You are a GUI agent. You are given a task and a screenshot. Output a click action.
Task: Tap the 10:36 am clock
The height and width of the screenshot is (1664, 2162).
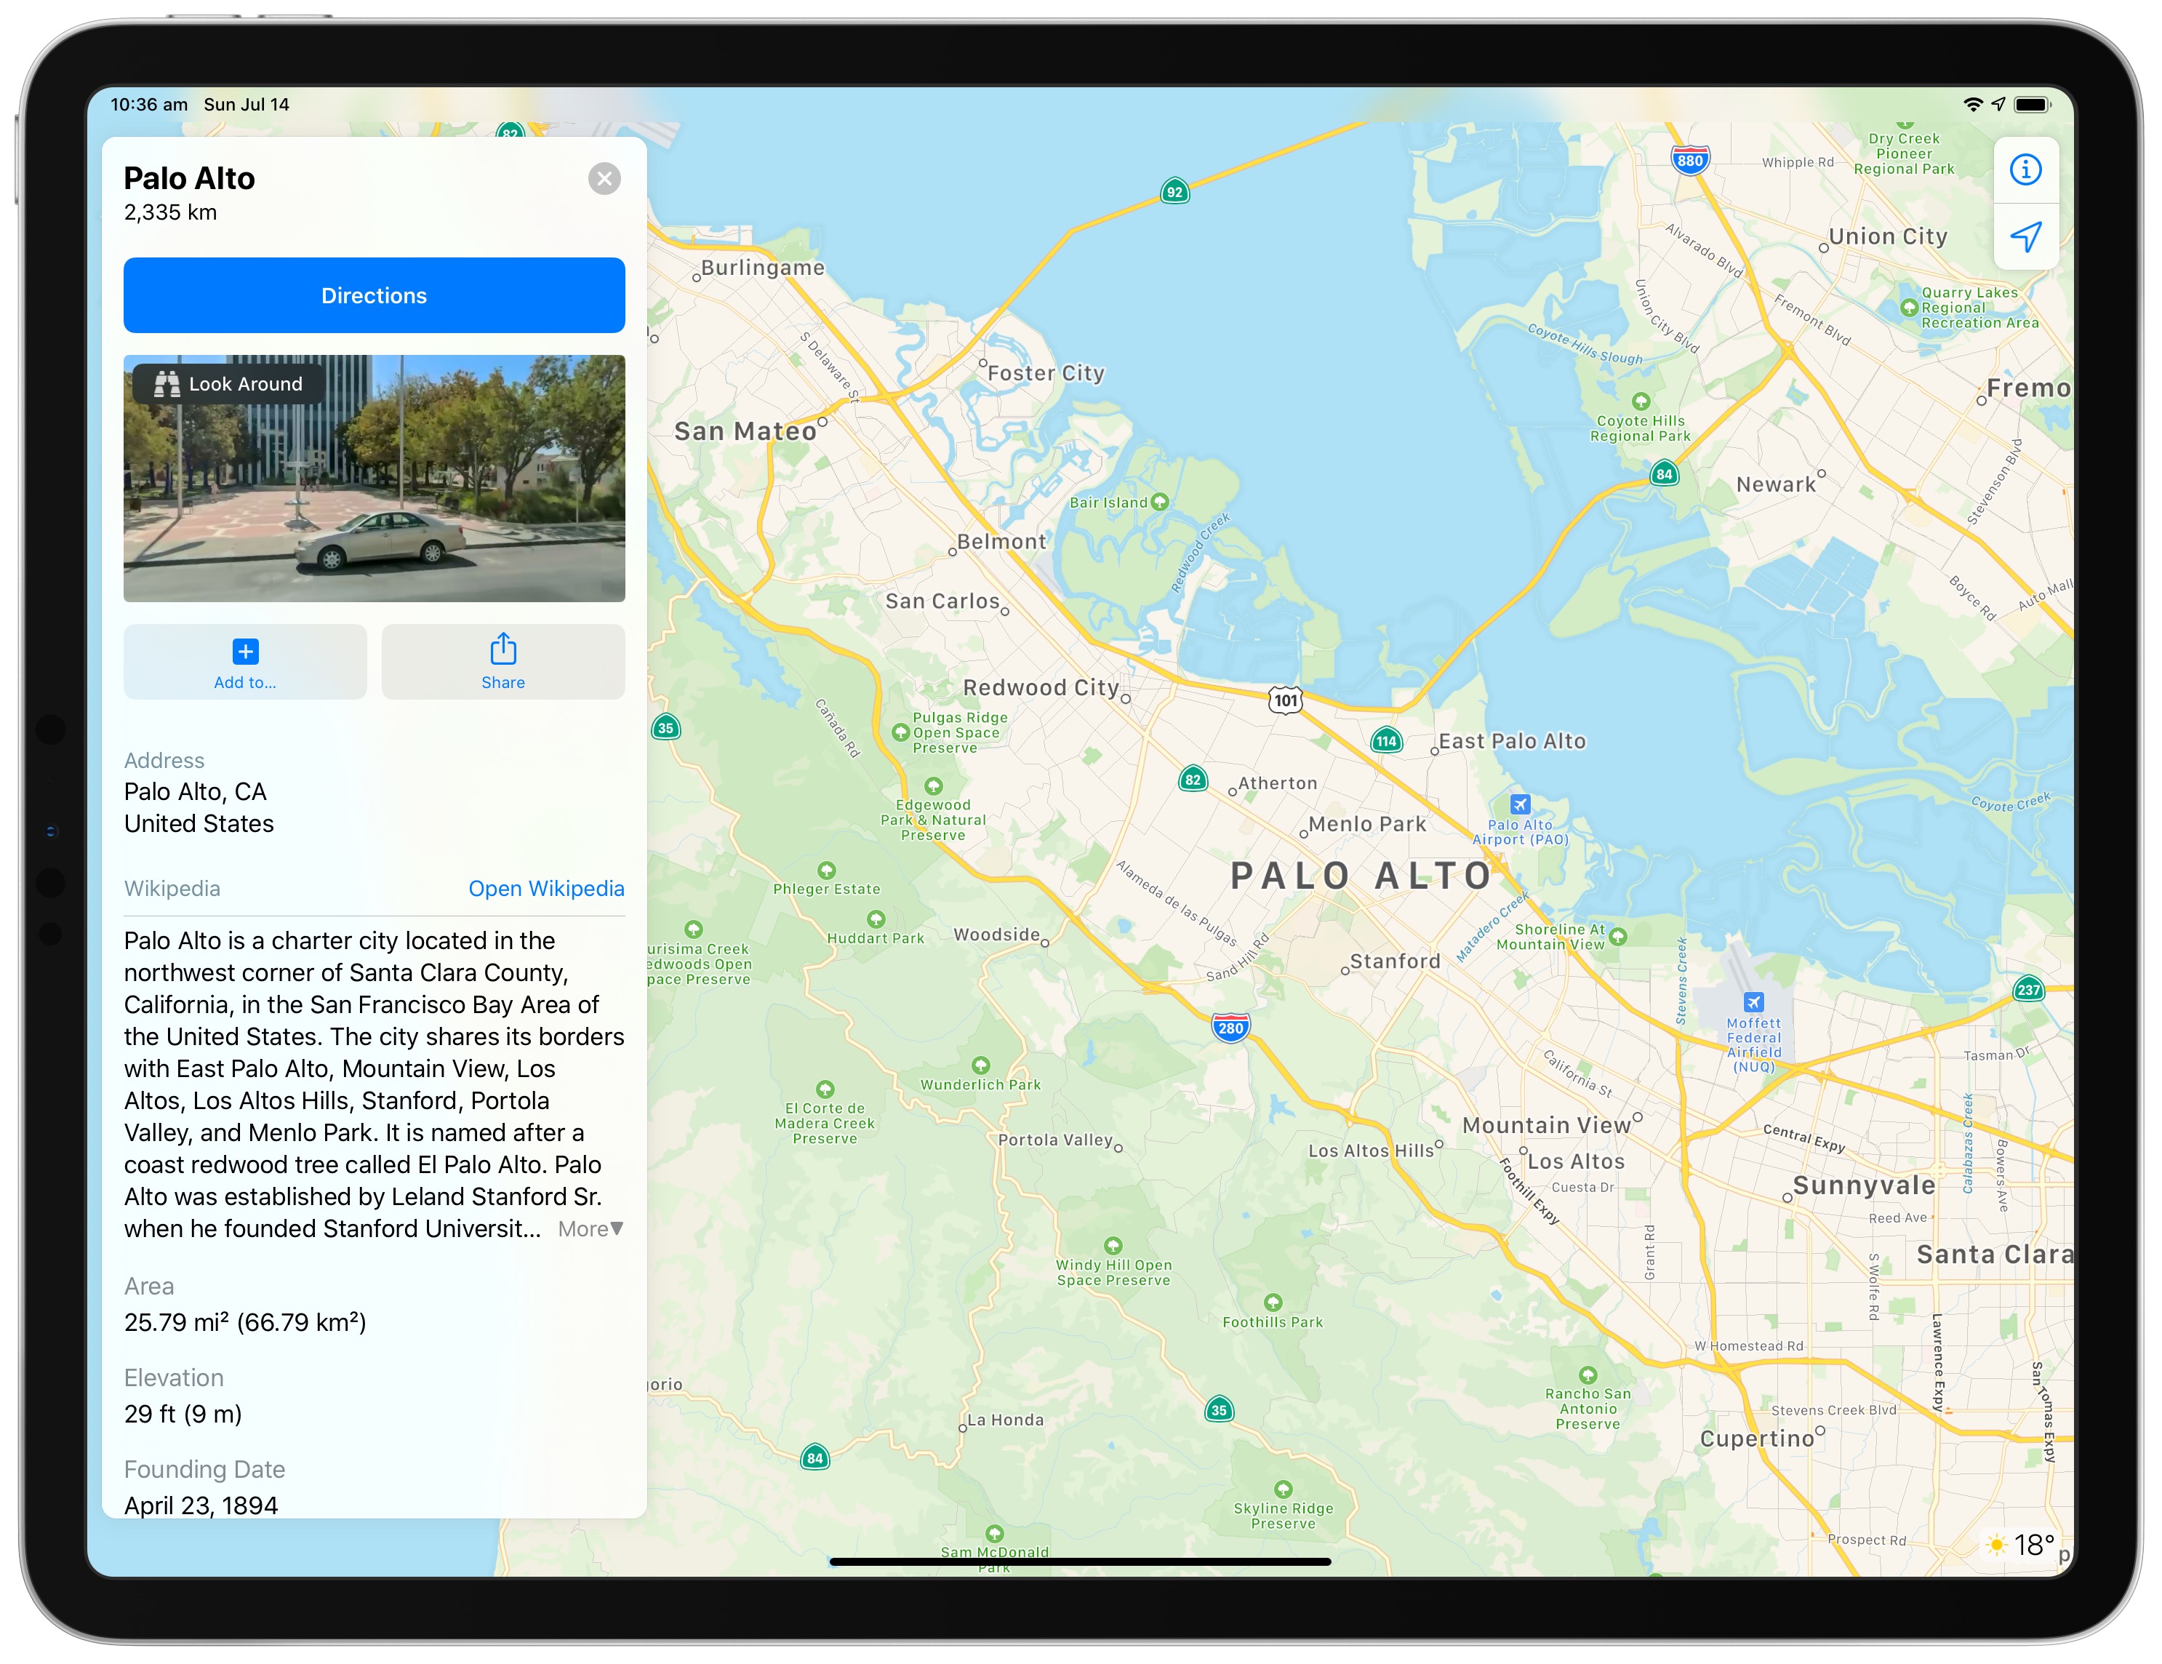click(148, 105)
